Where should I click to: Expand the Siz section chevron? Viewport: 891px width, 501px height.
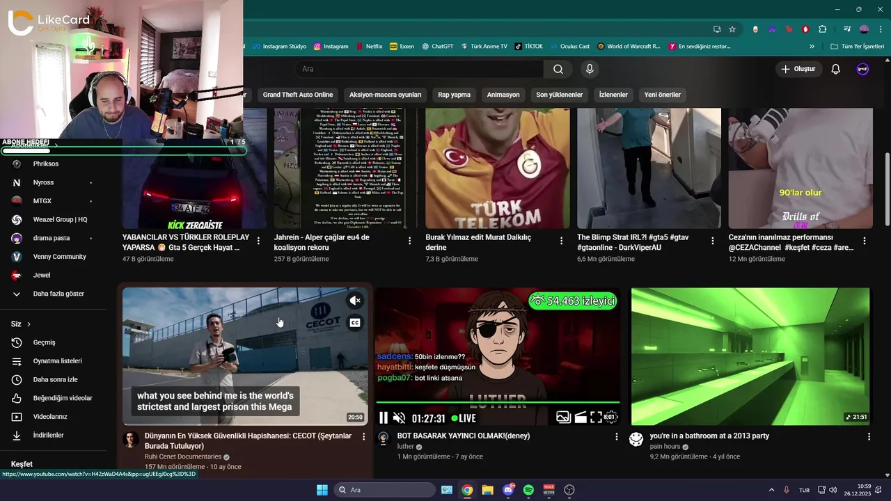[29, 324]
